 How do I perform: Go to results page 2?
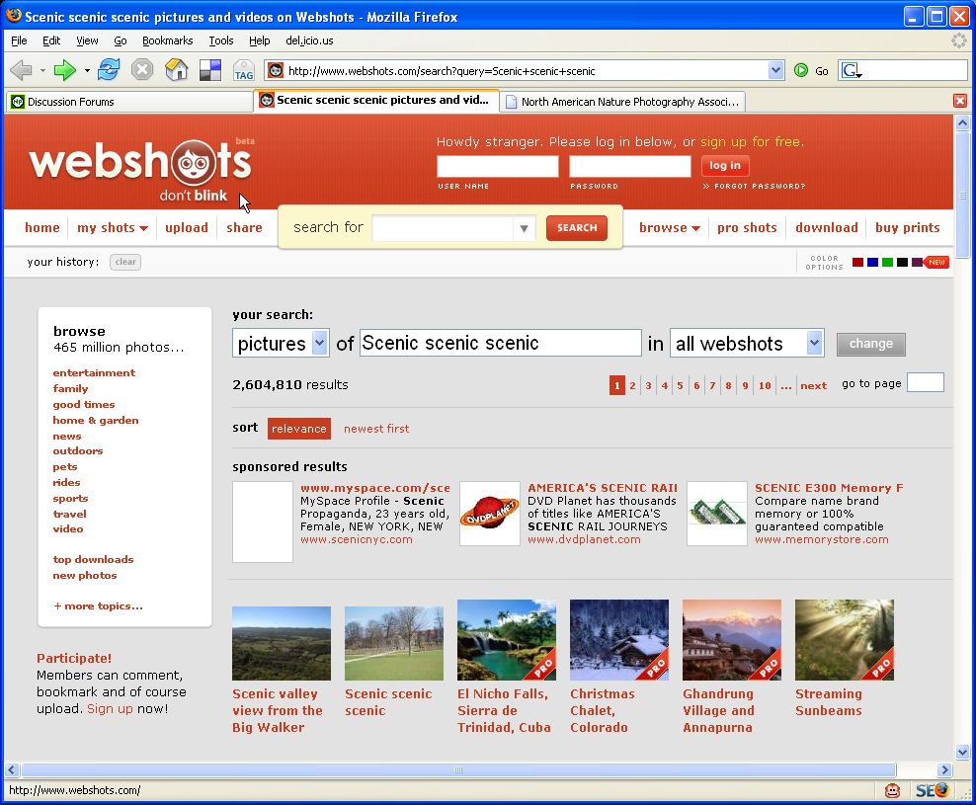click(632, 385)
